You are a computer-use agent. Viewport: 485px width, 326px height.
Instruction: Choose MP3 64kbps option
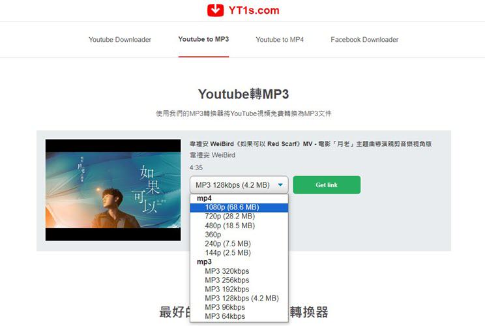(x=239, y=316)
